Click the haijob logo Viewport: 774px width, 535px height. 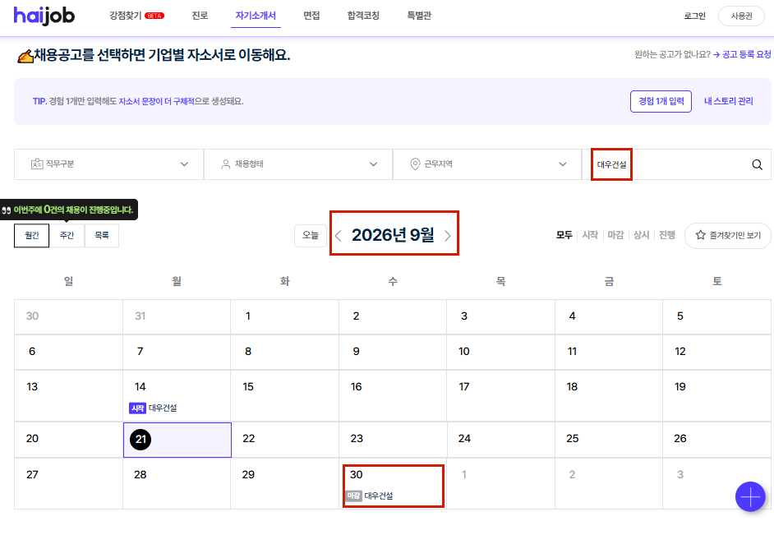coord(44,16)
